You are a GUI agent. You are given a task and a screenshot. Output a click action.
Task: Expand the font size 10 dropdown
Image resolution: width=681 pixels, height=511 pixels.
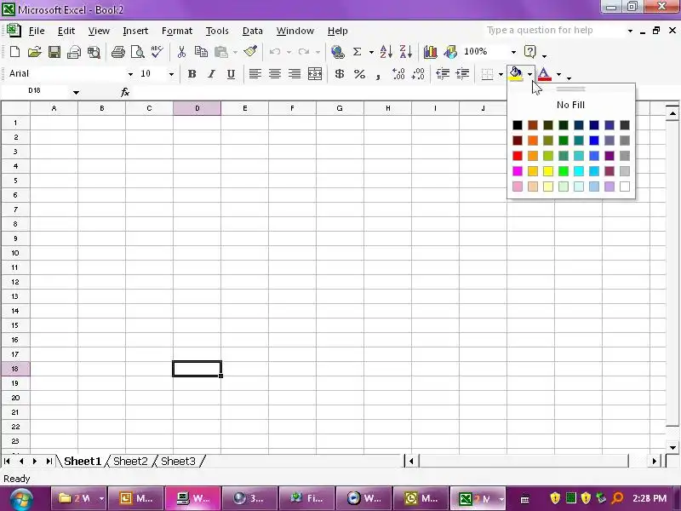[171, 74]
